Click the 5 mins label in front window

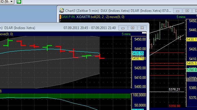click(x=126, y=34)
